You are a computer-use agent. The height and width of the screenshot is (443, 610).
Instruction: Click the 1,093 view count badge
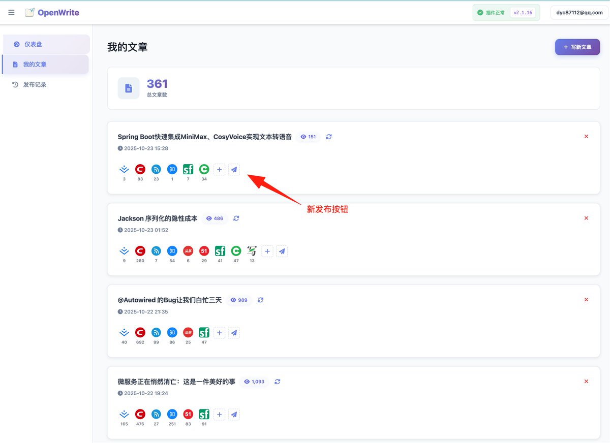point(254,382)
